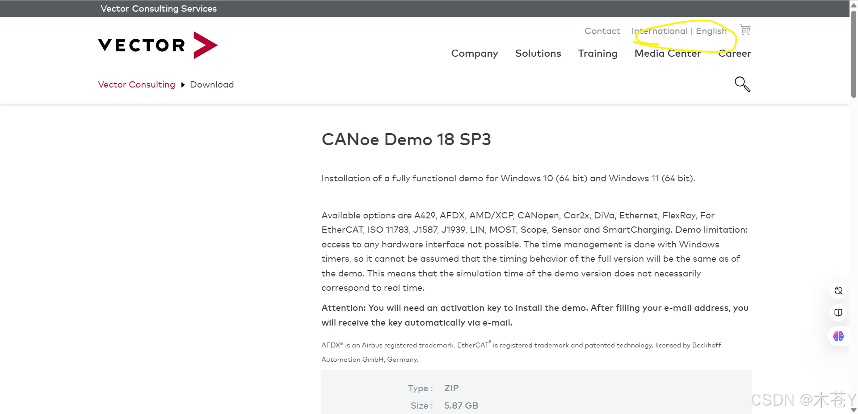
Task: Click the 5.87 GB size value
Action: [x=461, y=406]
